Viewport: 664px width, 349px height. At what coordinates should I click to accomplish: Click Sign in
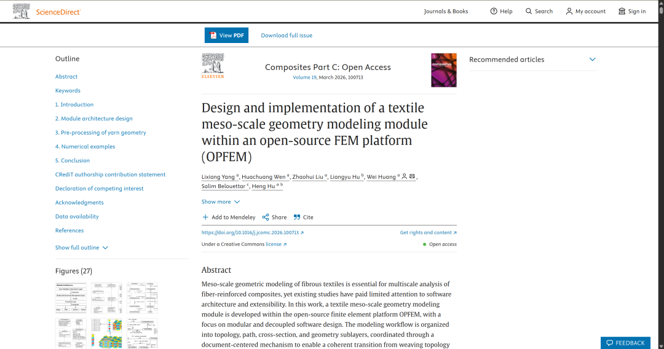pos(632,12)
